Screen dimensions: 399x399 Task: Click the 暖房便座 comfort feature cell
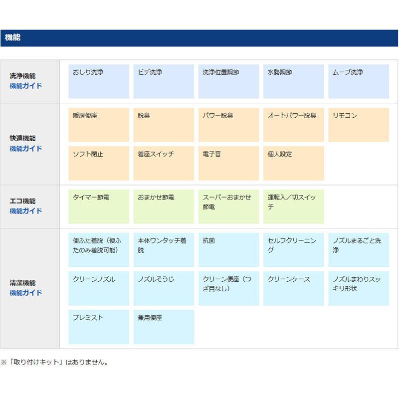pos(98,125)
